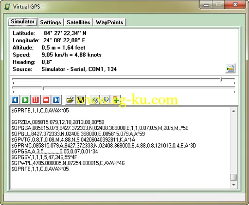The height and width of the screenshot is (205, 249).
Task: Click the $GPZDA sentence line
Action: coord(58,122)
